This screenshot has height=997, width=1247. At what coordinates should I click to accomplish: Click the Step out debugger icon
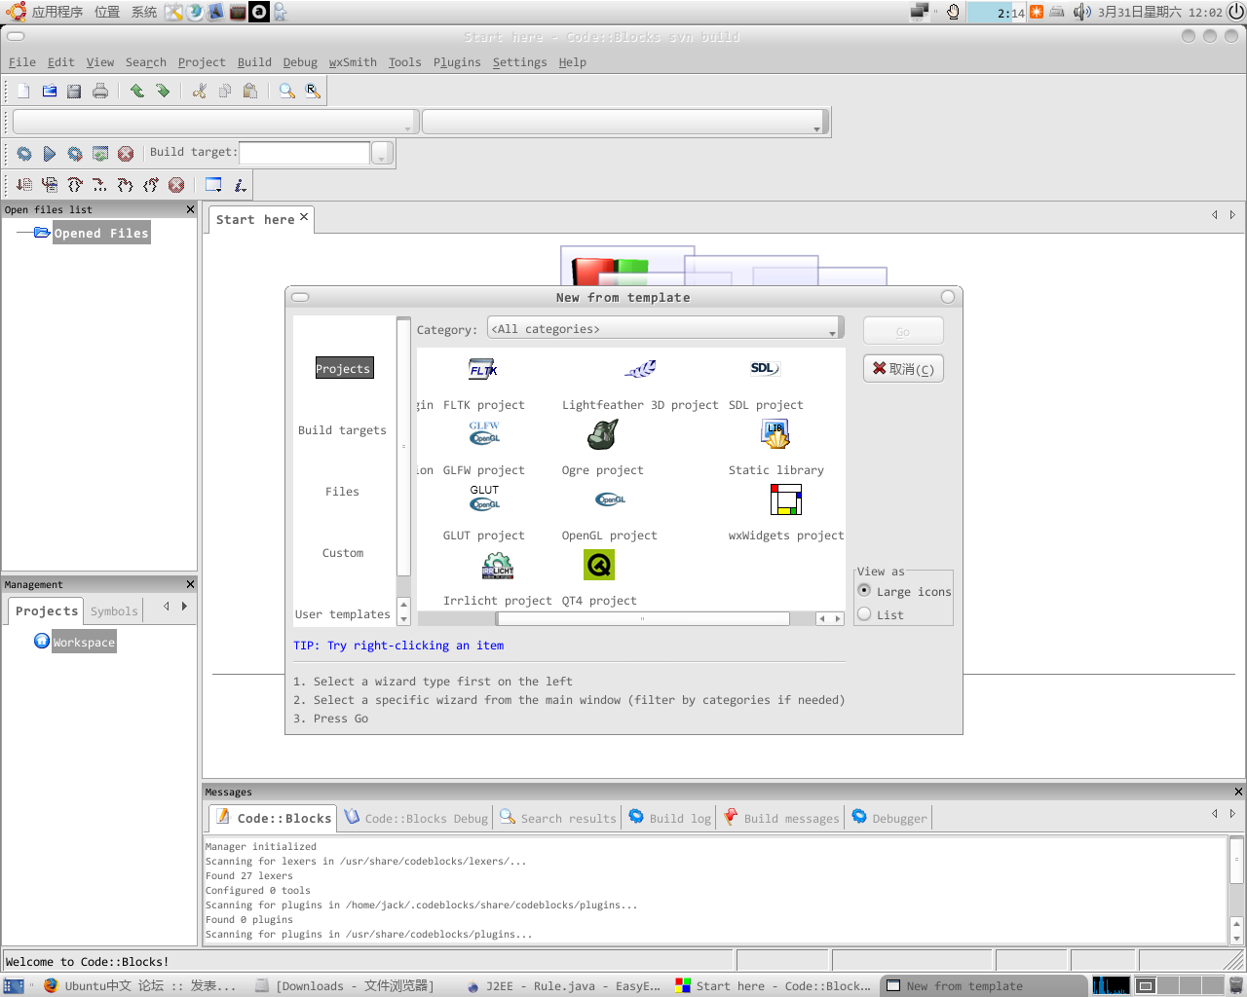[x=151, y=185]
